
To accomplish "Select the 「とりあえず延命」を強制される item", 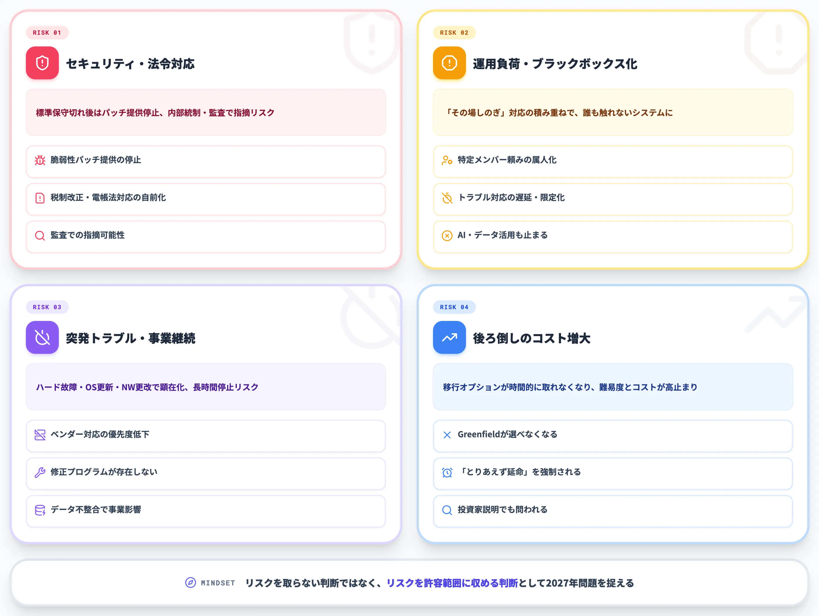I will (613, 474).
